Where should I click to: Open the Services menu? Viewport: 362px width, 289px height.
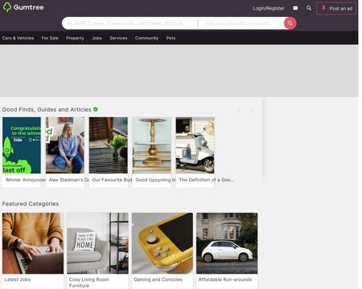[118, 38]
